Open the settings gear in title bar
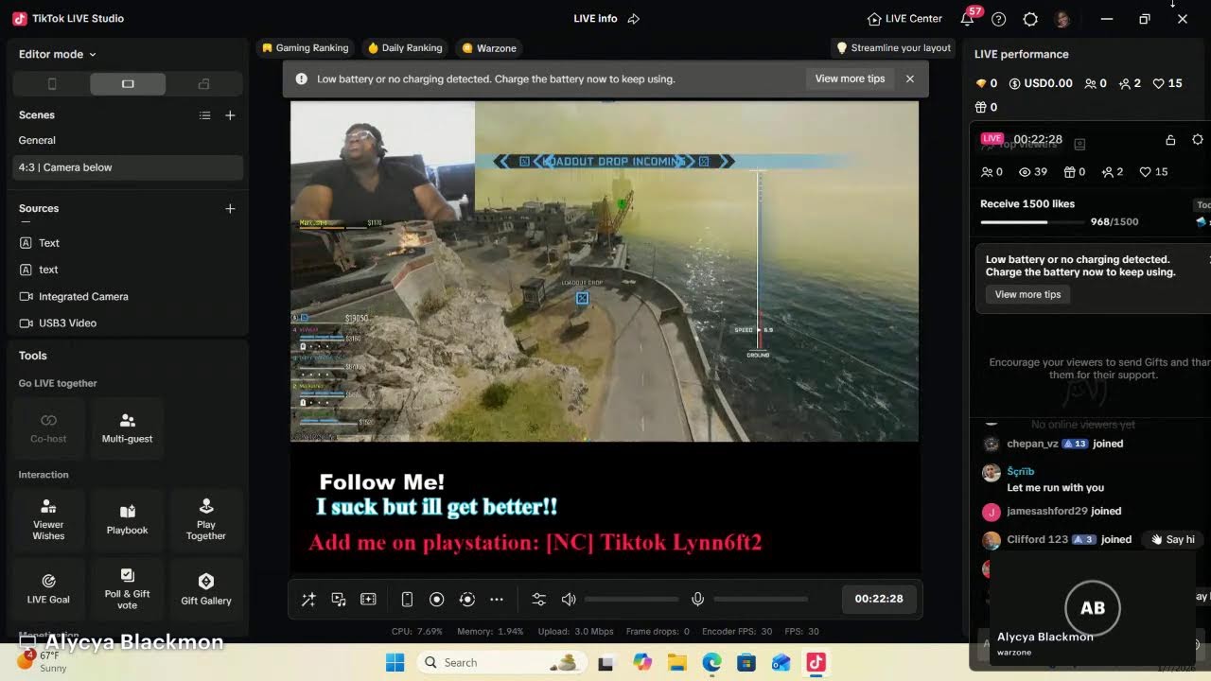 [x=1031, y=19]
